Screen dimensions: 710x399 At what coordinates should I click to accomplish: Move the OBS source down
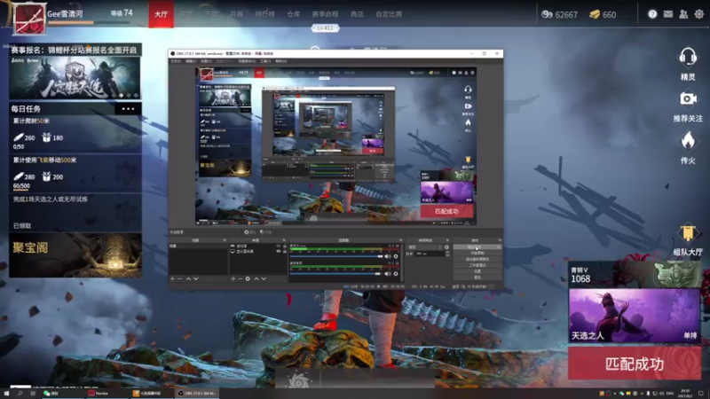point(264,278)
